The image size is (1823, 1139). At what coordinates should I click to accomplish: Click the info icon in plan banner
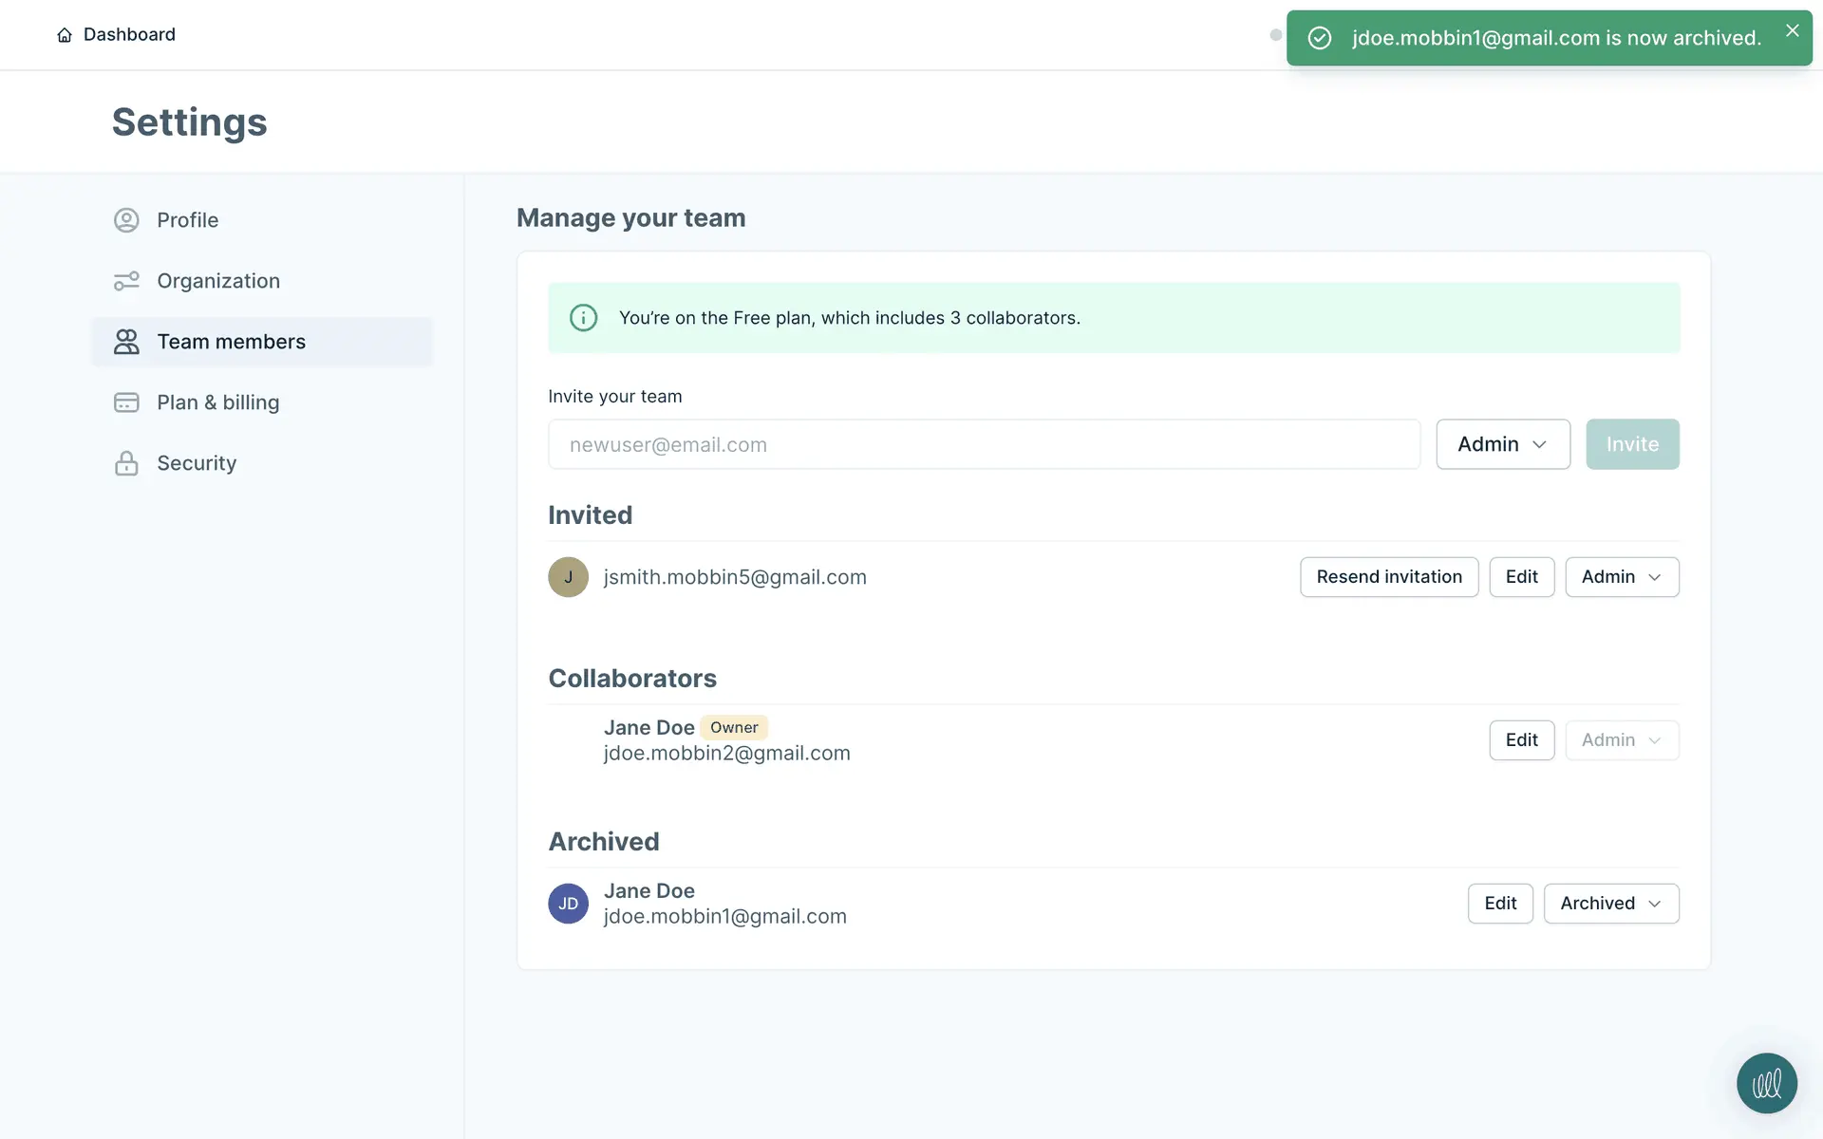tap(583, 318)
